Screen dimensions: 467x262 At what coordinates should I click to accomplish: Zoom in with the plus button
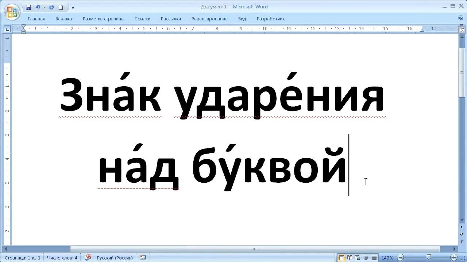[x=454, y=258]
